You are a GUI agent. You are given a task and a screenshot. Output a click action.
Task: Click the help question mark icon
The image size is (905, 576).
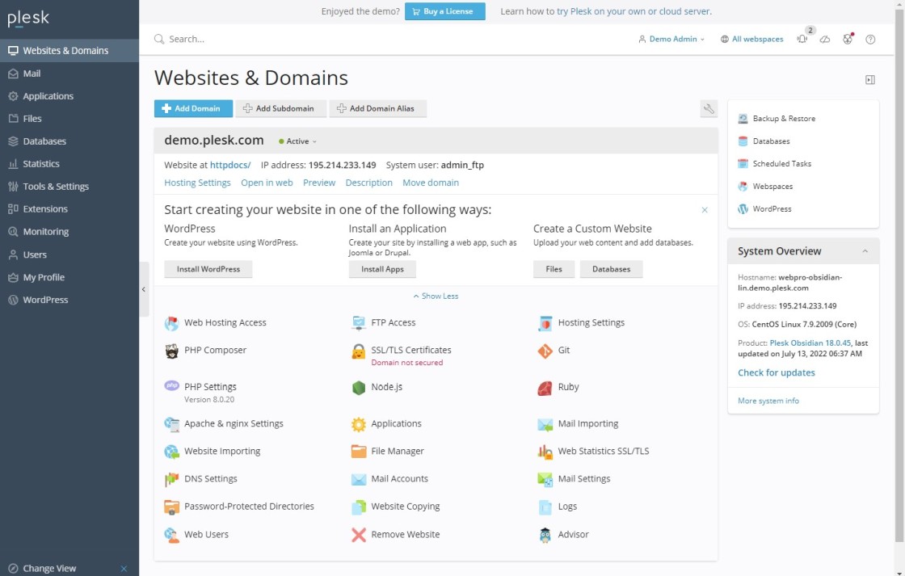(x=870, y=40)
